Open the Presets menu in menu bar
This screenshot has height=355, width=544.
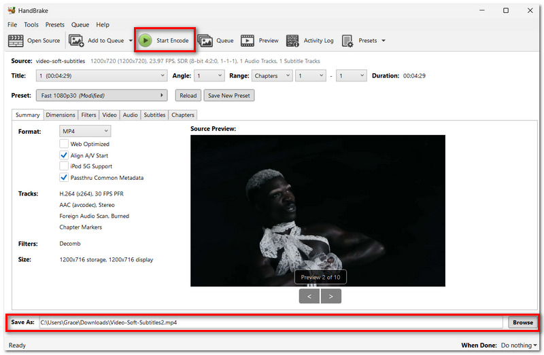[x=55, y=24]
